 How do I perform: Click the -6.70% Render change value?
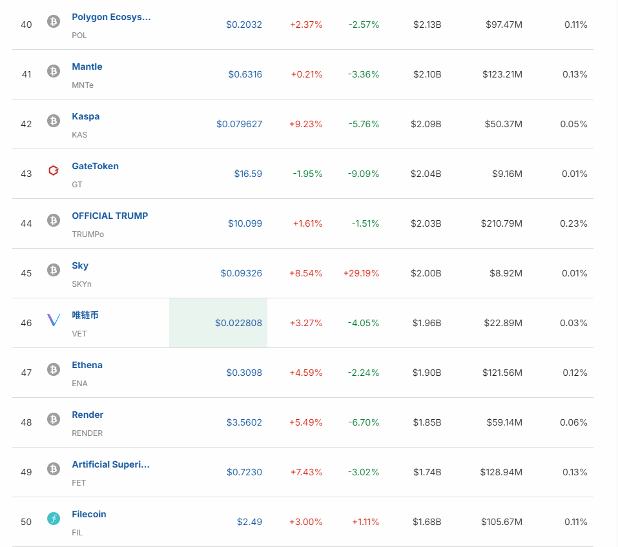364,422
